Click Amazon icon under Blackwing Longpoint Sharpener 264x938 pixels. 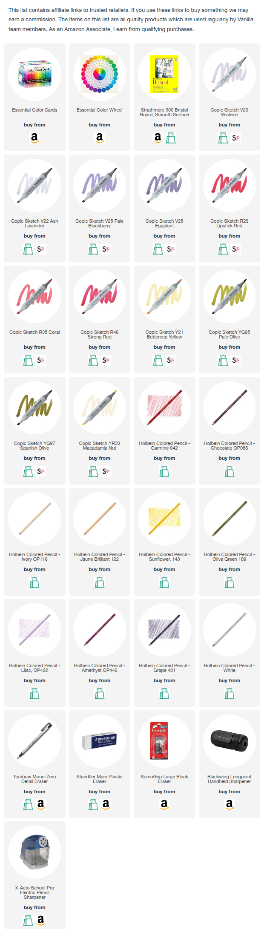pyautogui.click(x=229, y=804)
